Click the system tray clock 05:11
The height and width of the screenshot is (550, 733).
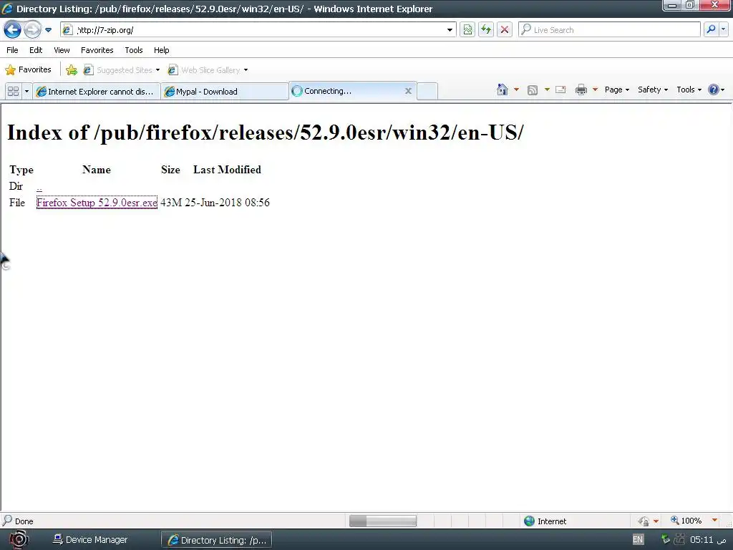[x=708, y=540]
